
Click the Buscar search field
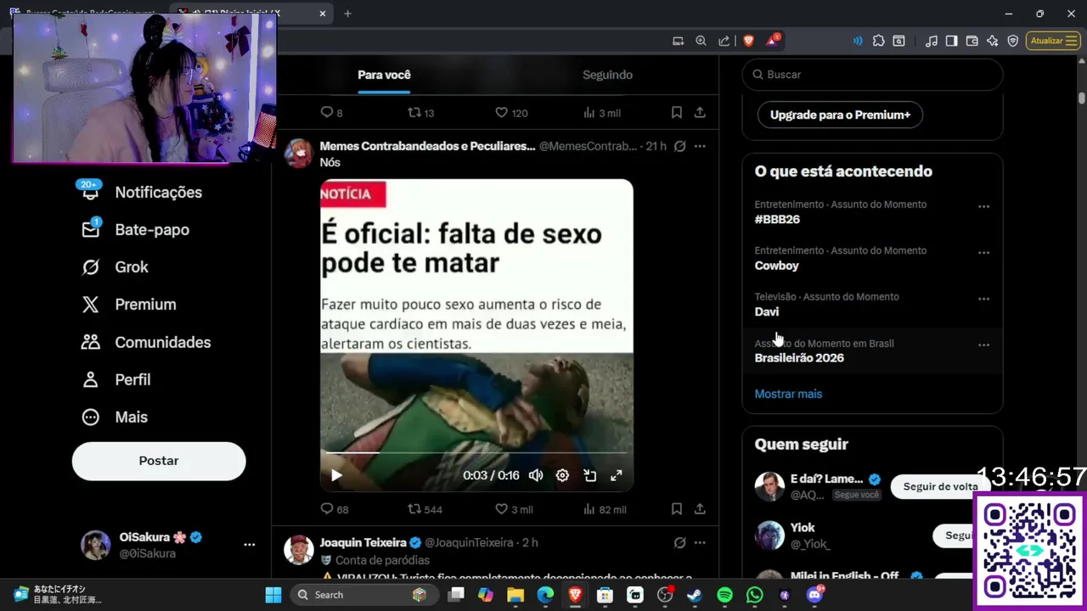pos(872,75)
